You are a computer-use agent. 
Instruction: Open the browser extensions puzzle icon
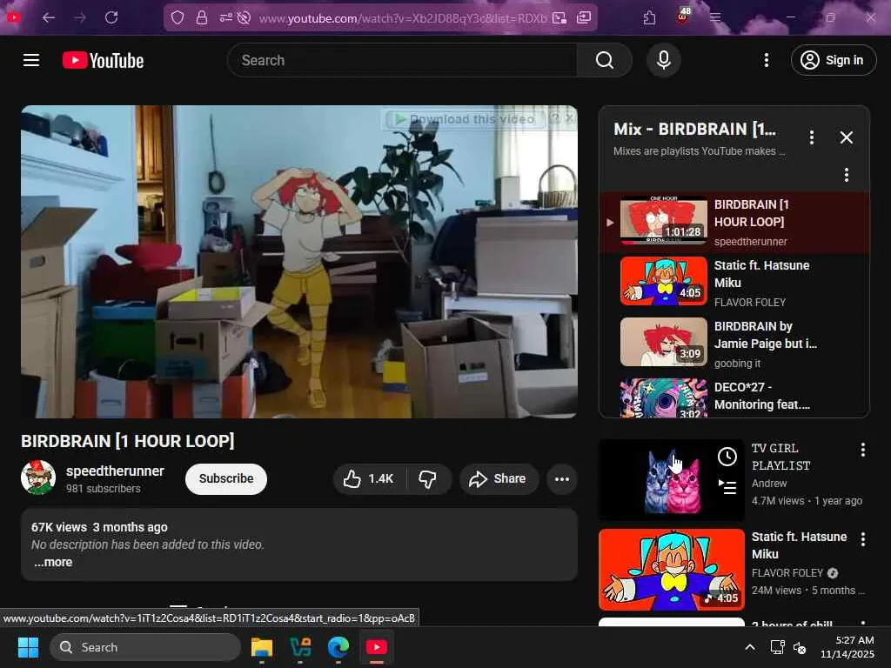point(649,17)
